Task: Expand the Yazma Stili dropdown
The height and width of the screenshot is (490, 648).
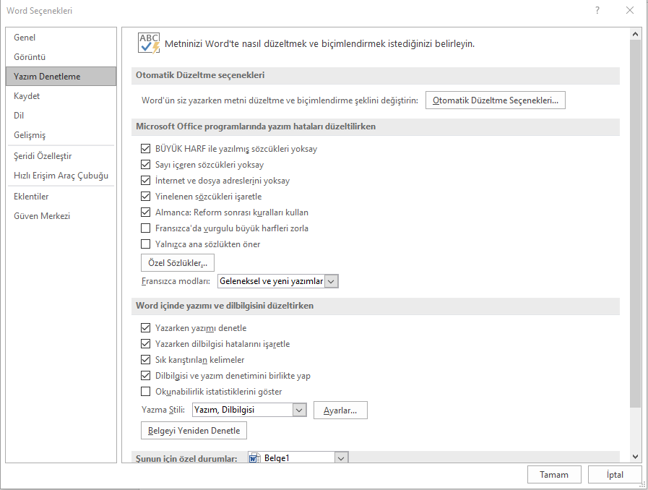Action: click(300, 411)
